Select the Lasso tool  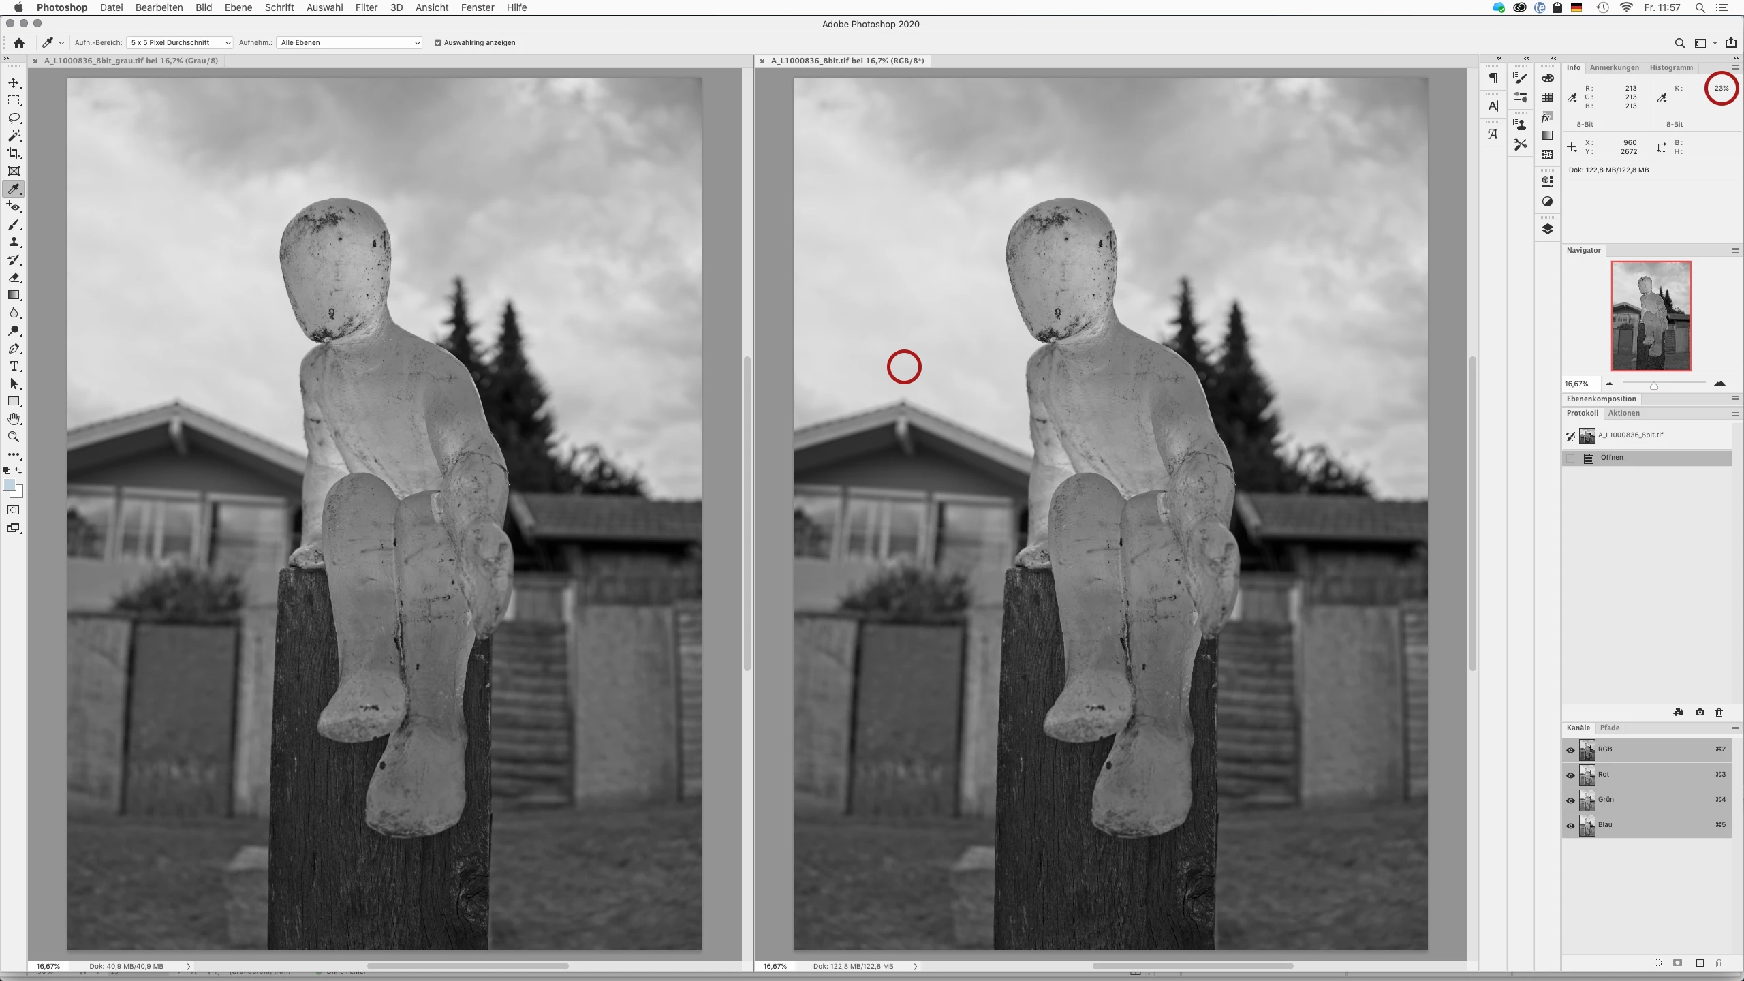pyautogui.click(x=14, y=118)
